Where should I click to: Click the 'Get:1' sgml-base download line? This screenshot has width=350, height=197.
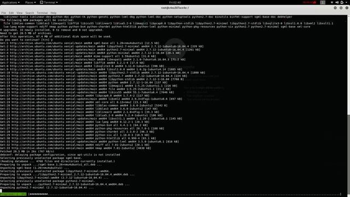point(79,43)
